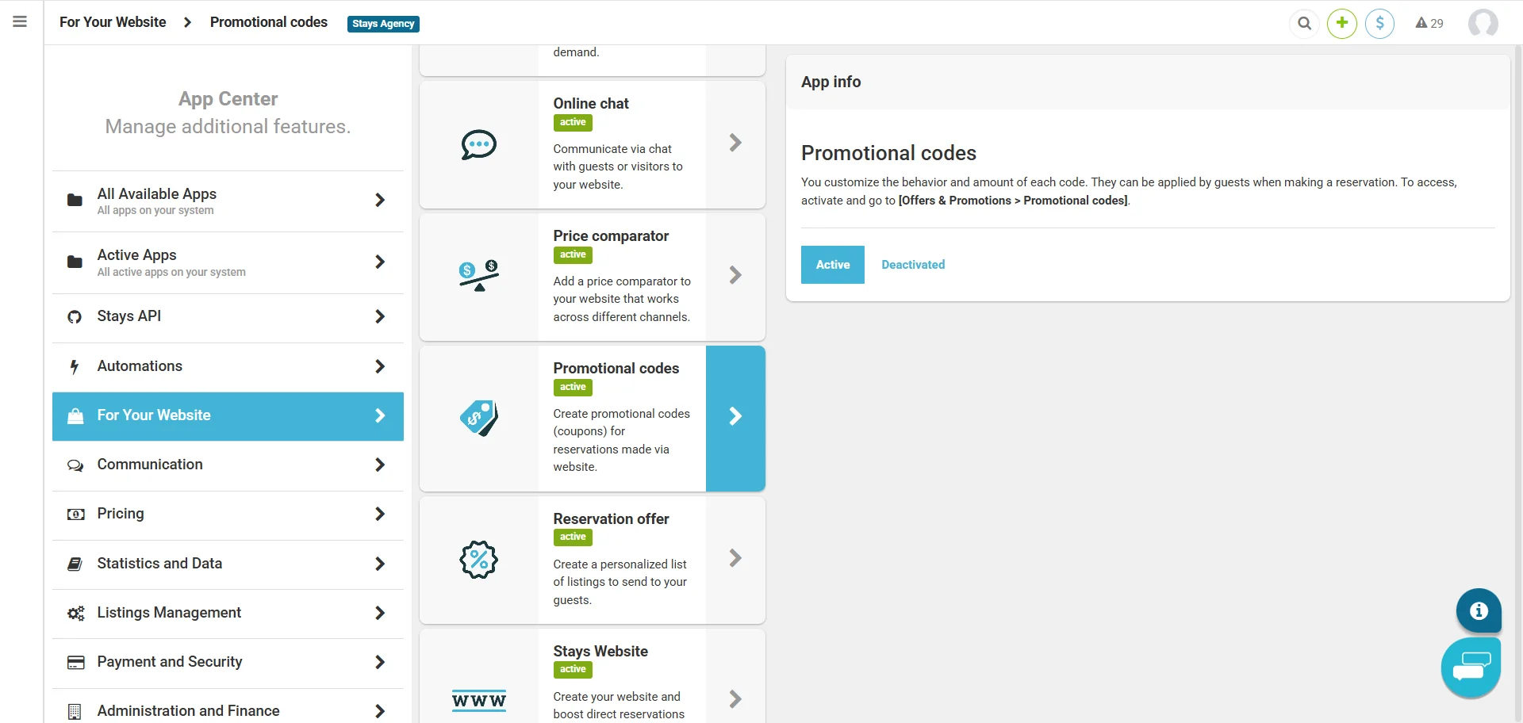Expand the Price comparator app arrow
Image resolution: width=1523 pixels, height=723 pixels.
point(735,276)
